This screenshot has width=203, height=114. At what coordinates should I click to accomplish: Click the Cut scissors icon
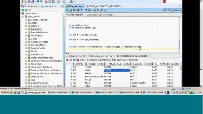tap(46, 2)
